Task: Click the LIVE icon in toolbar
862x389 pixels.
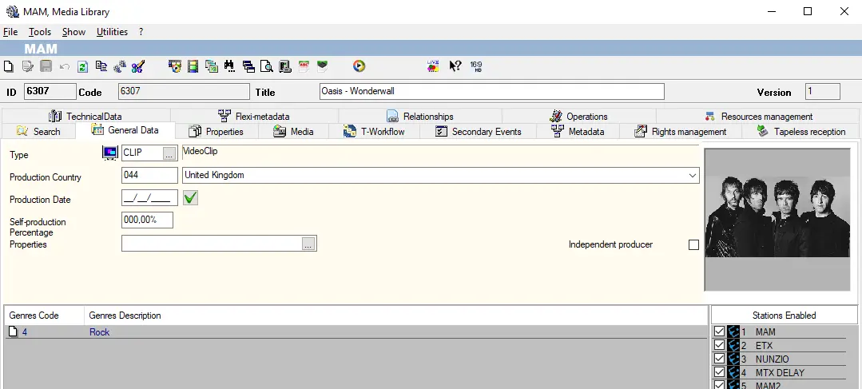Action: (433, 66)
